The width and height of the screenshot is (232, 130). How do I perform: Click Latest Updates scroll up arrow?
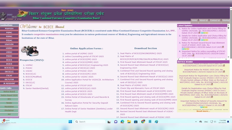coord(228,25)
